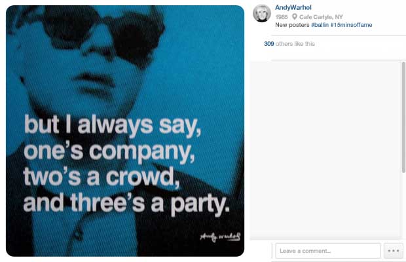Focus the 'Leave a comment...' field
Screen dimensions: 406x262
328,251
